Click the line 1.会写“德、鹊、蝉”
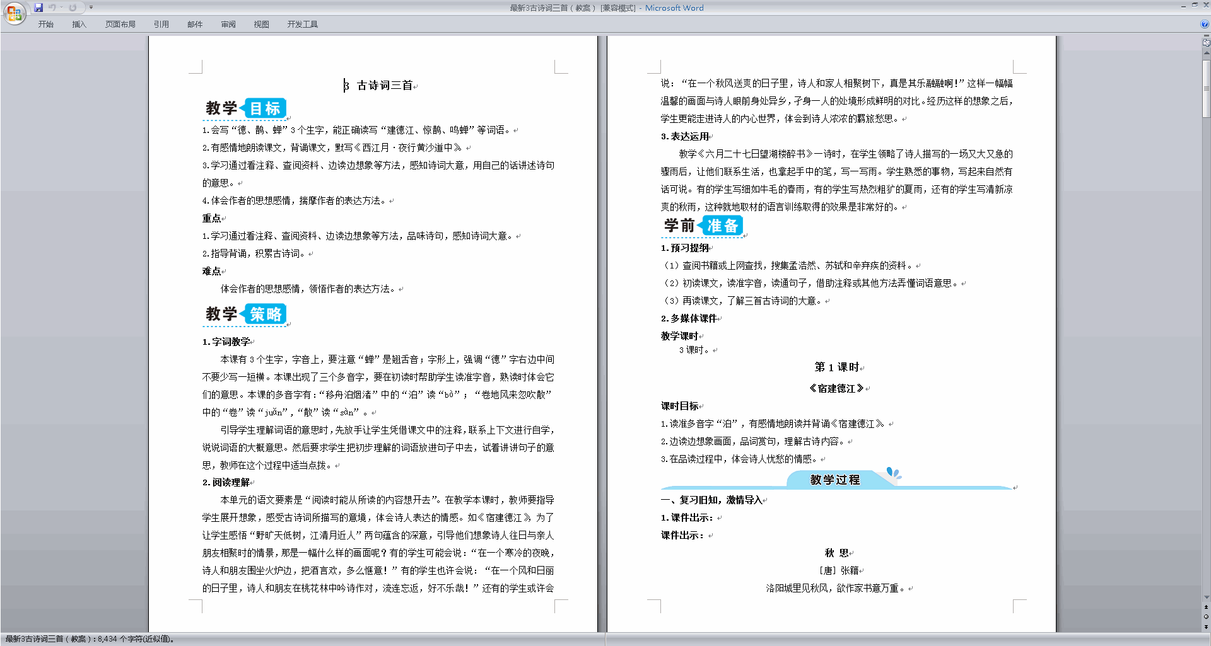The width and height of the screenshot is (1211, 646). click(356, 130)
